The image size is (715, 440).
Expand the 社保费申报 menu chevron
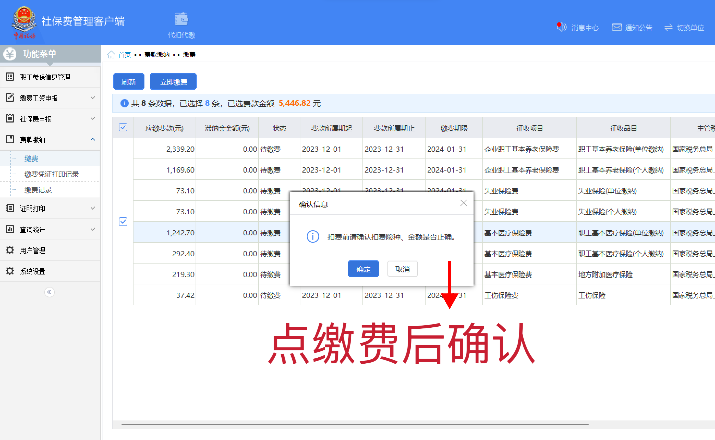[x=93, y=119]
